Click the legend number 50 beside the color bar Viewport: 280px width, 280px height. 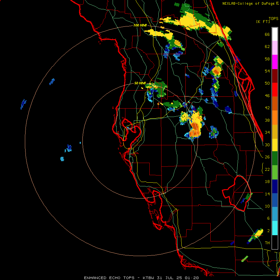tap(267, 83)
